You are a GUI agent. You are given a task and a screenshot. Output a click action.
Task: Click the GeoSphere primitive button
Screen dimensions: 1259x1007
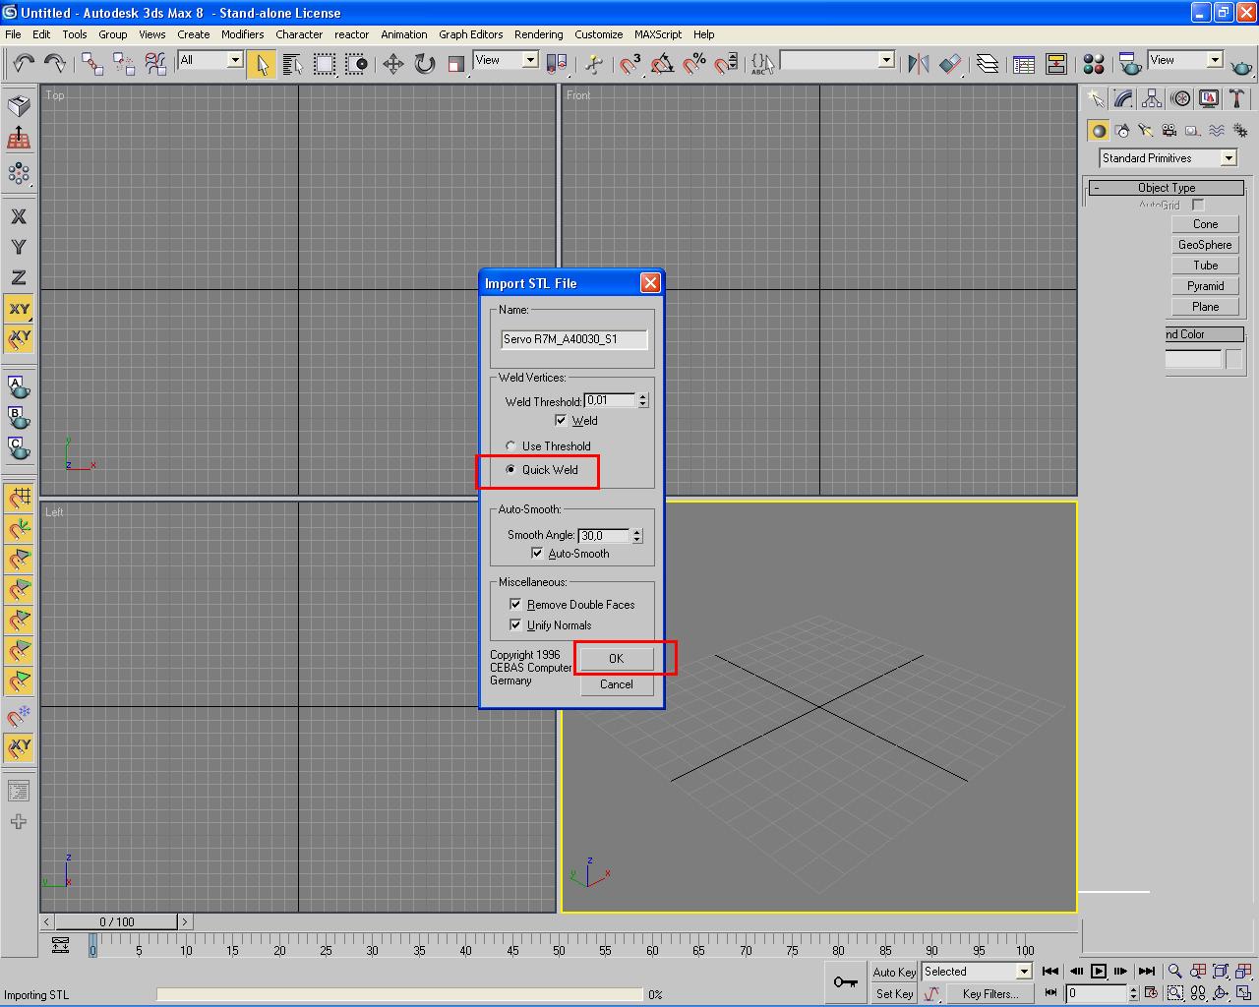(x=1205, y=245)
